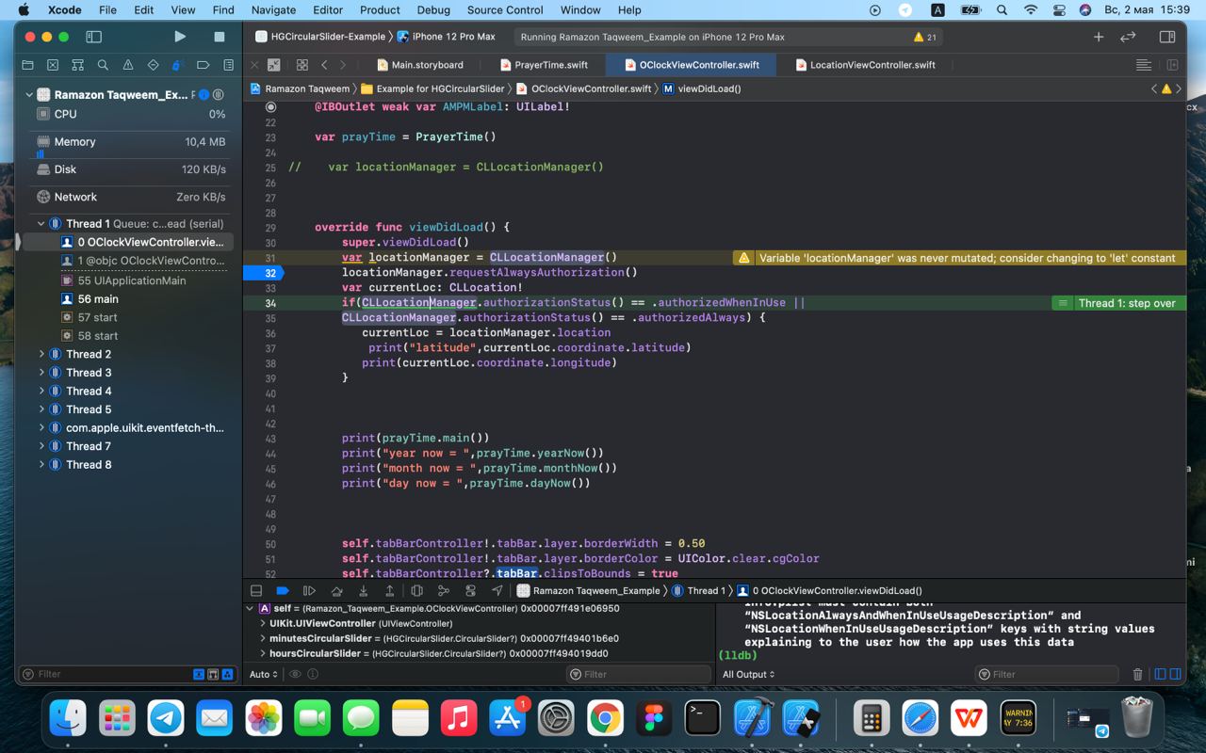Image resolution: width=1206 pixels, height=753 pixels.
Task: Open the All Output console dropdown
Action: (749, 674)
